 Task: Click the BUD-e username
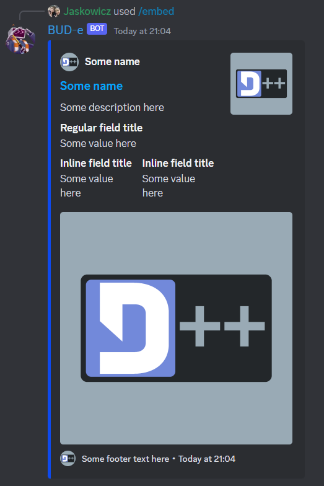[x=66, y=30]
